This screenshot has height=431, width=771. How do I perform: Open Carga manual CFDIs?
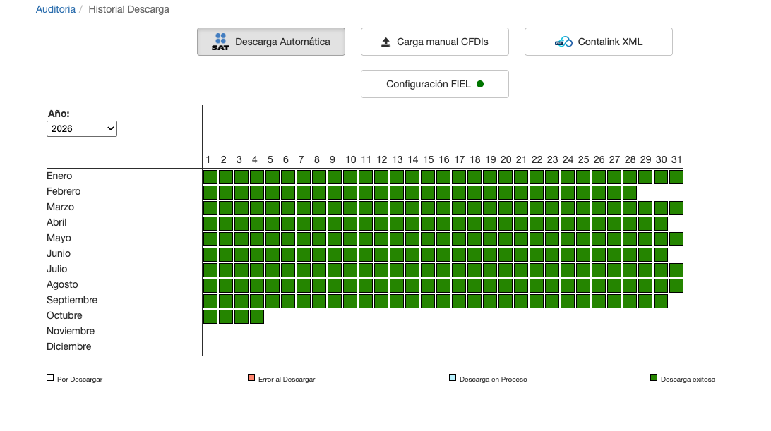tap(435, 42)
